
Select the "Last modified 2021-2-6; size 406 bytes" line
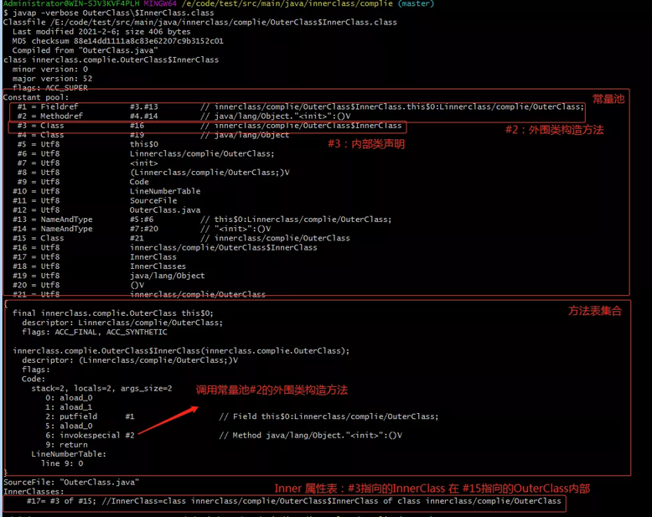(x=101, y=32)
